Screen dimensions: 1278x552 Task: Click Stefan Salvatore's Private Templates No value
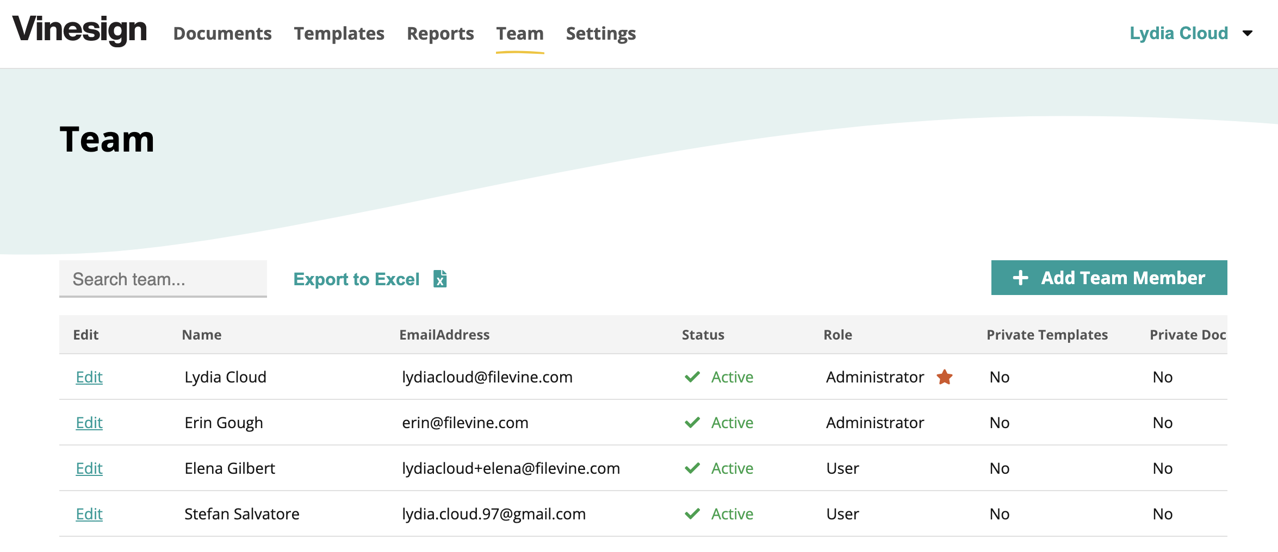coord(1000,514)
